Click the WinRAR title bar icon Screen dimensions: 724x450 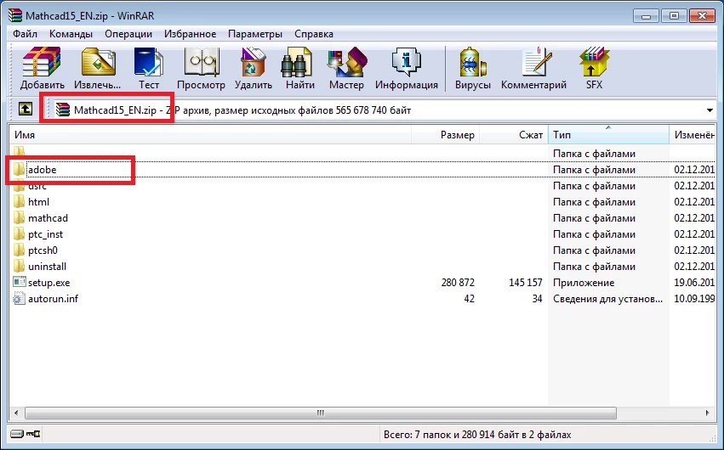[15, 15]
